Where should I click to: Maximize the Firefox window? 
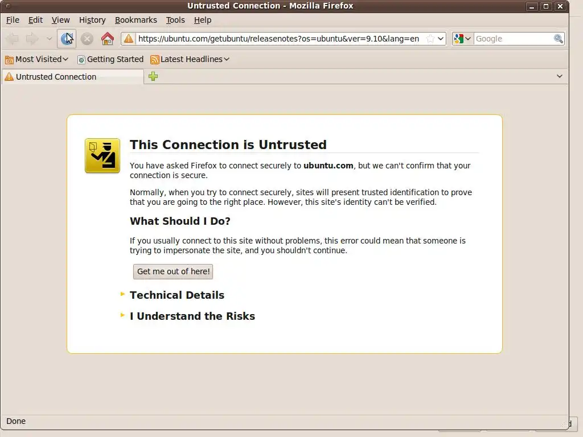pos(546,6)
